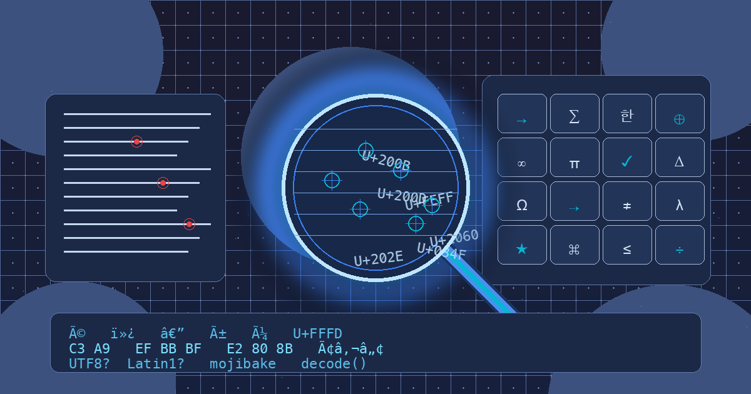Viewport: 751px width, 394px height.
Task: Select the less-than-or-equal symbol tile
Action: pyautogui.click(x=627, y=245)
